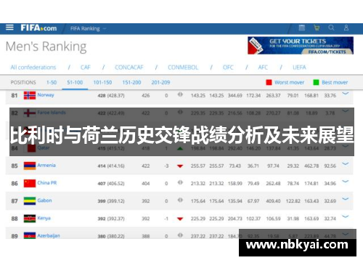Click the rank number 85
Image resolution: width=363 pixels, height=263 pixels.
15,166
